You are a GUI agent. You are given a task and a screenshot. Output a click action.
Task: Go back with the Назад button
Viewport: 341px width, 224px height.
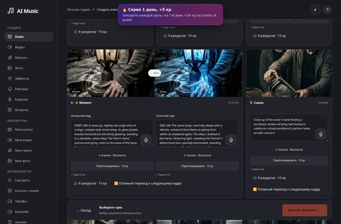[84, 210]
